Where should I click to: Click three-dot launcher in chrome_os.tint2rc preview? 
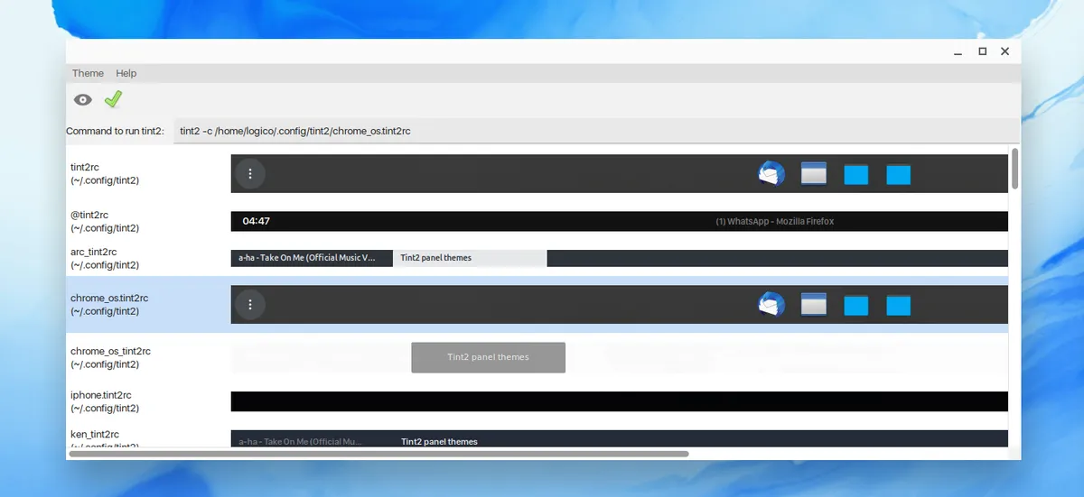[x=250, y=305]
